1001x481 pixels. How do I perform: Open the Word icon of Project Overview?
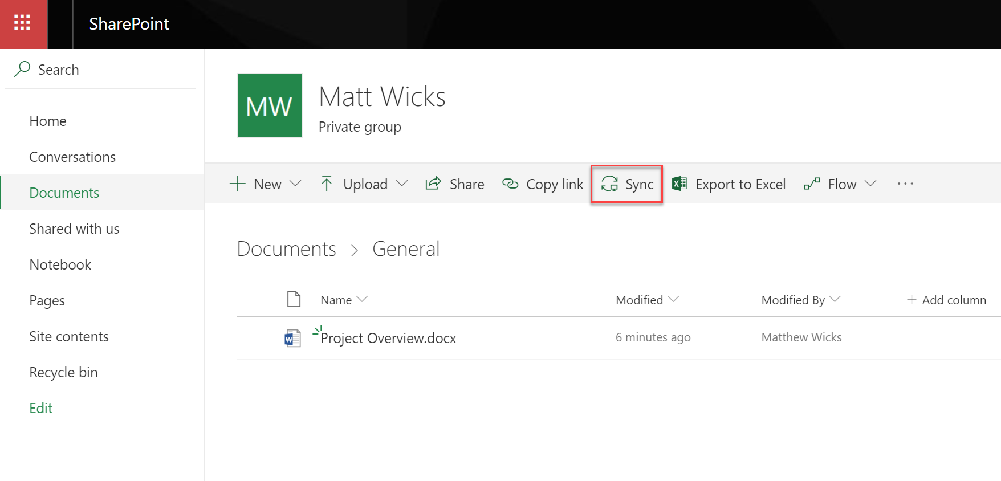(x=292, y=338)
